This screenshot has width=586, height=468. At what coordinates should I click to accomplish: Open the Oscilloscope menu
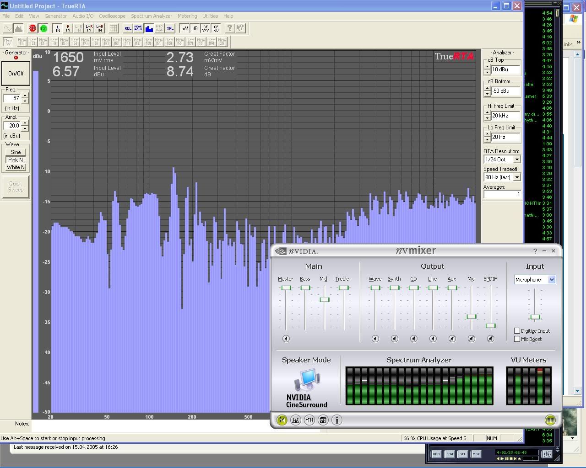tap(112, 16)
